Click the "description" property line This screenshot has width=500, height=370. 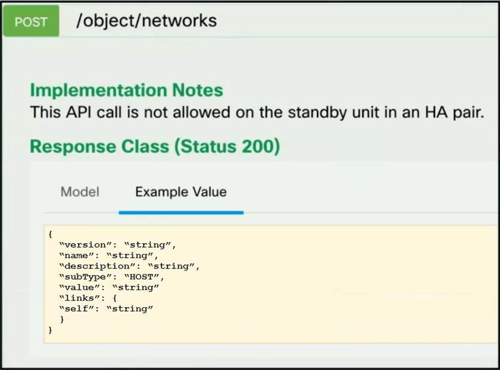[129, 266]
